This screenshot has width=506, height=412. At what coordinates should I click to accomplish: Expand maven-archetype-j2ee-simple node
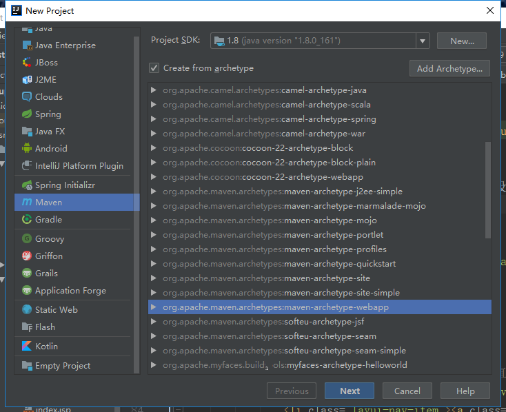(154, 192)
